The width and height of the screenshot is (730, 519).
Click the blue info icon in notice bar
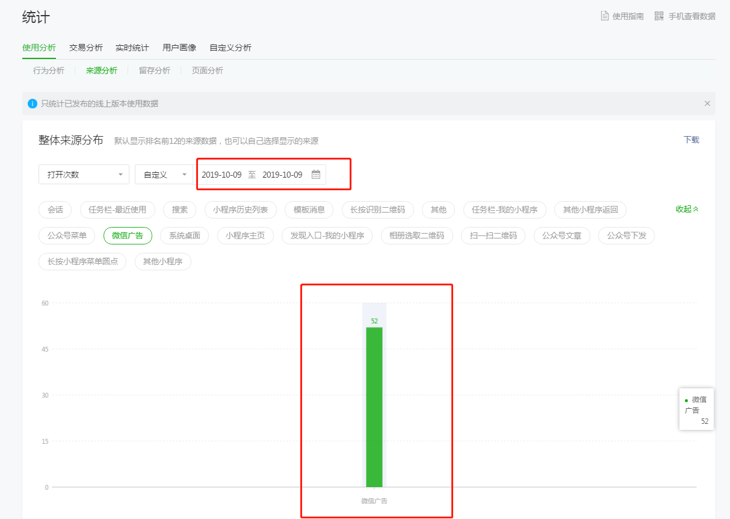(x=32, y=104)
